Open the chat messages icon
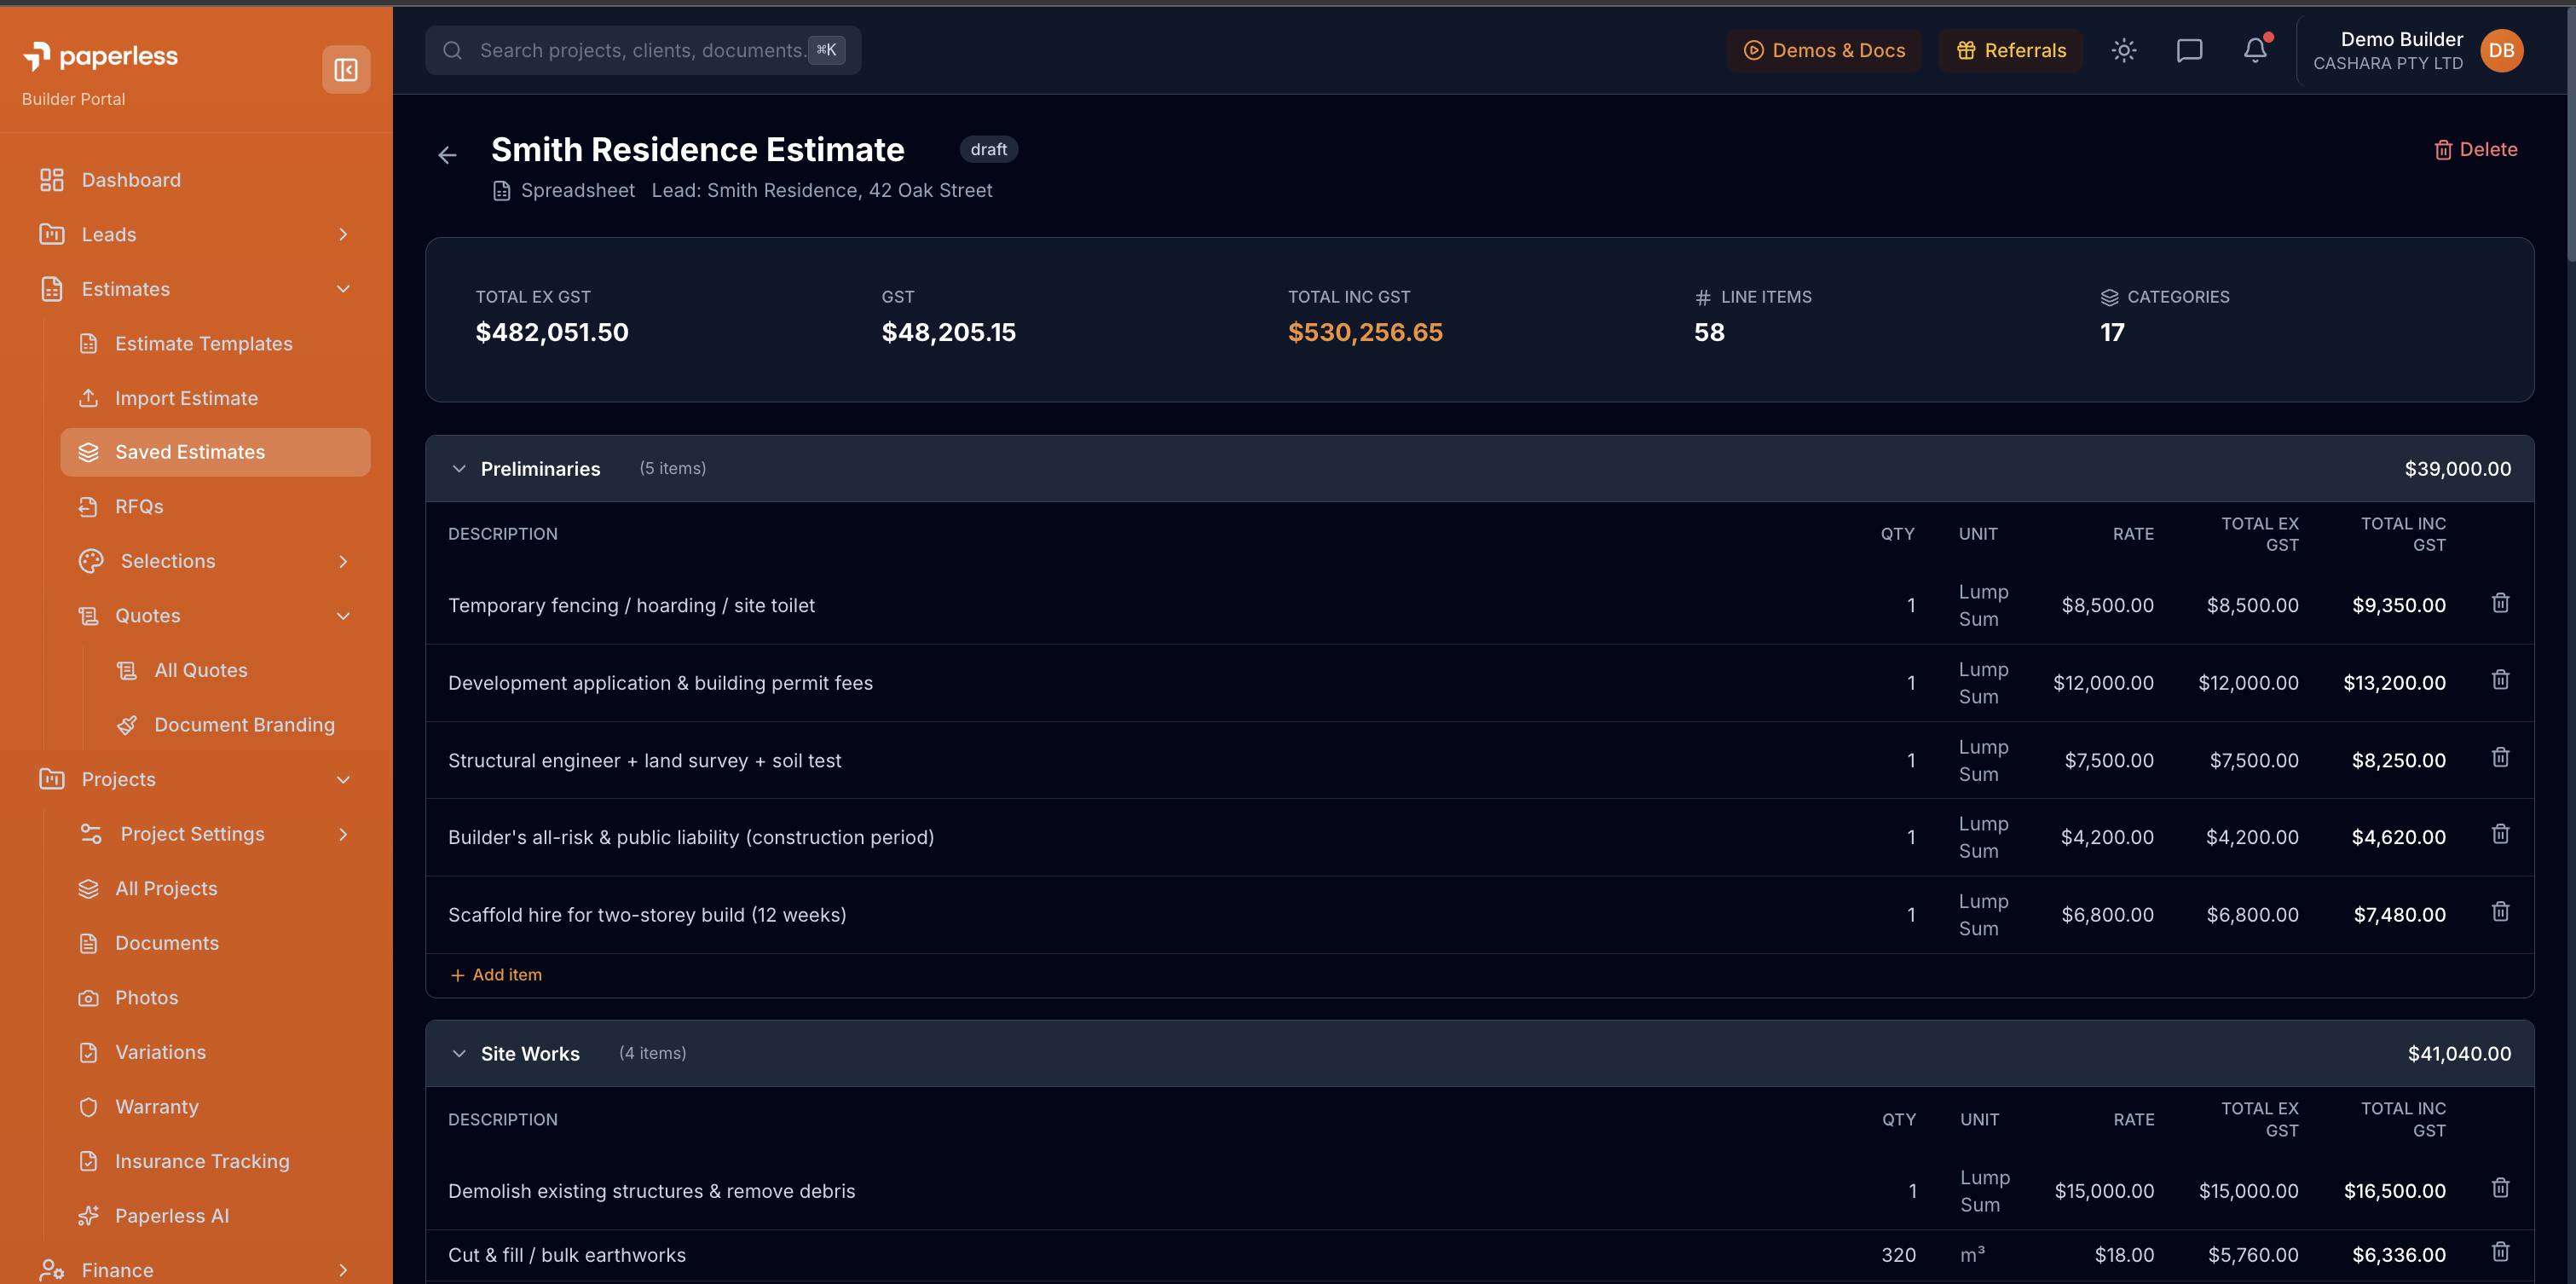This screenshot has height=1284, width=2576. (x=2190, y=50)
